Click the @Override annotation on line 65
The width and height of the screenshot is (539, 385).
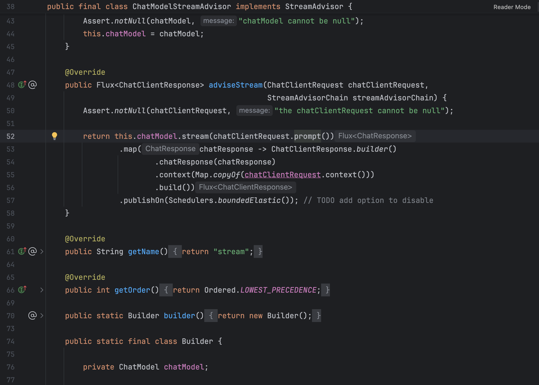[85, 277]
